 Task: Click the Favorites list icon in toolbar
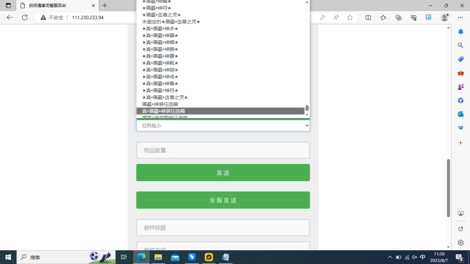coord(383,17)
